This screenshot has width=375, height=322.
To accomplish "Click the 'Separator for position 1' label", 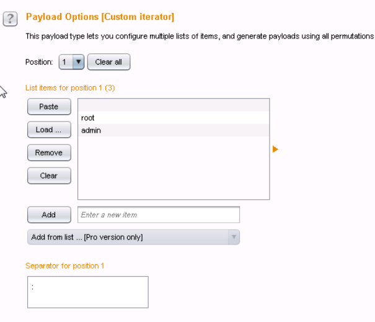I will tap(64, 266).
